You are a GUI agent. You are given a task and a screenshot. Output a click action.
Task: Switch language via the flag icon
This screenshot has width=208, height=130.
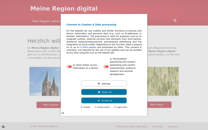(63, 113)
